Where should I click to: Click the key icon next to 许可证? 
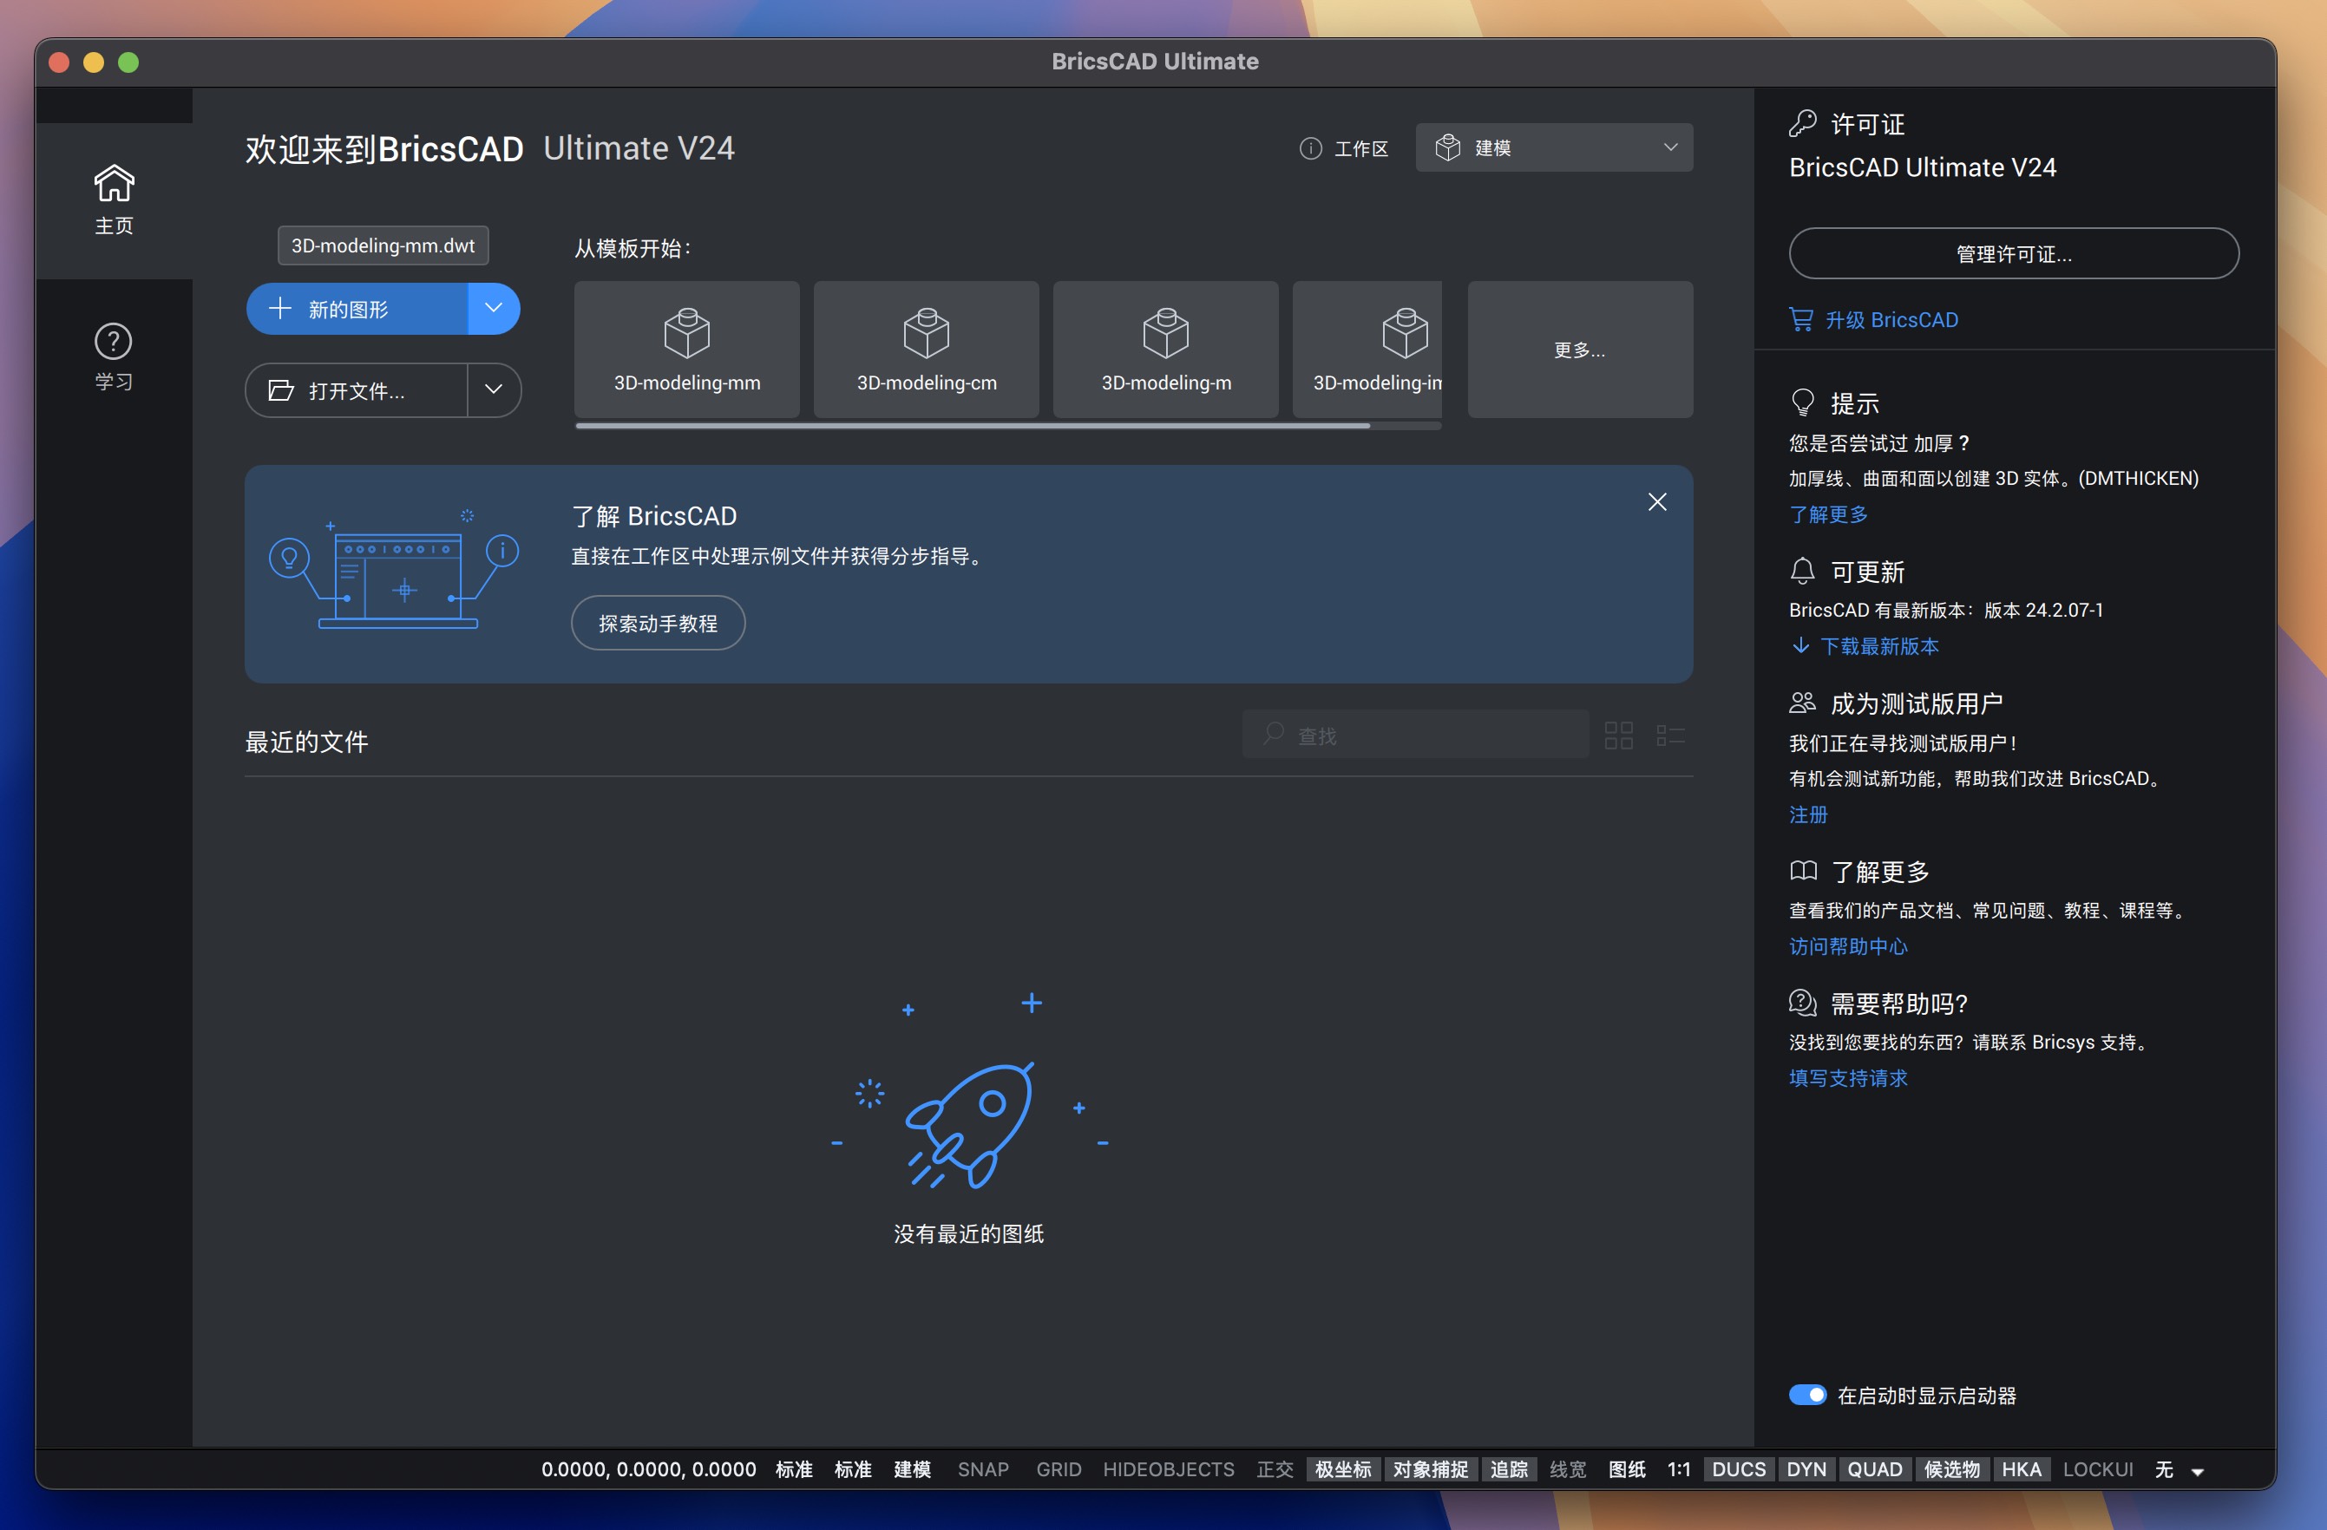click(x=1802, y=123)
